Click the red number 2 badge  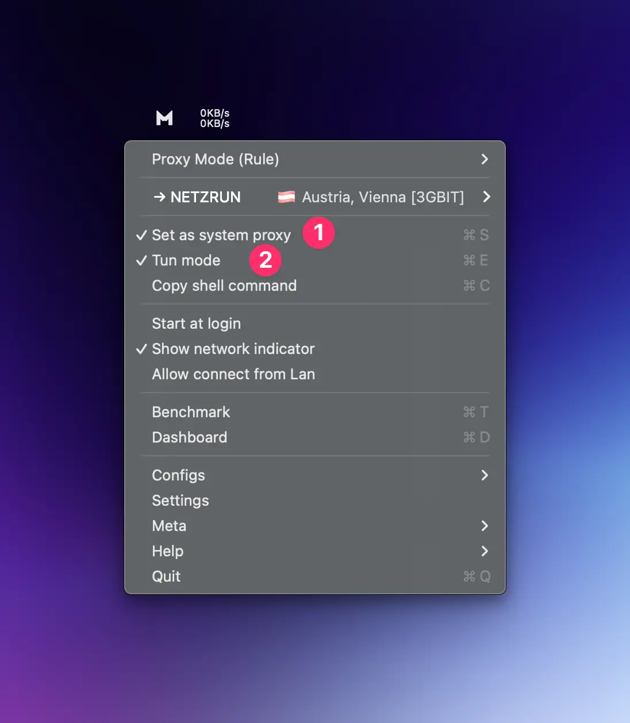point(265,260)
